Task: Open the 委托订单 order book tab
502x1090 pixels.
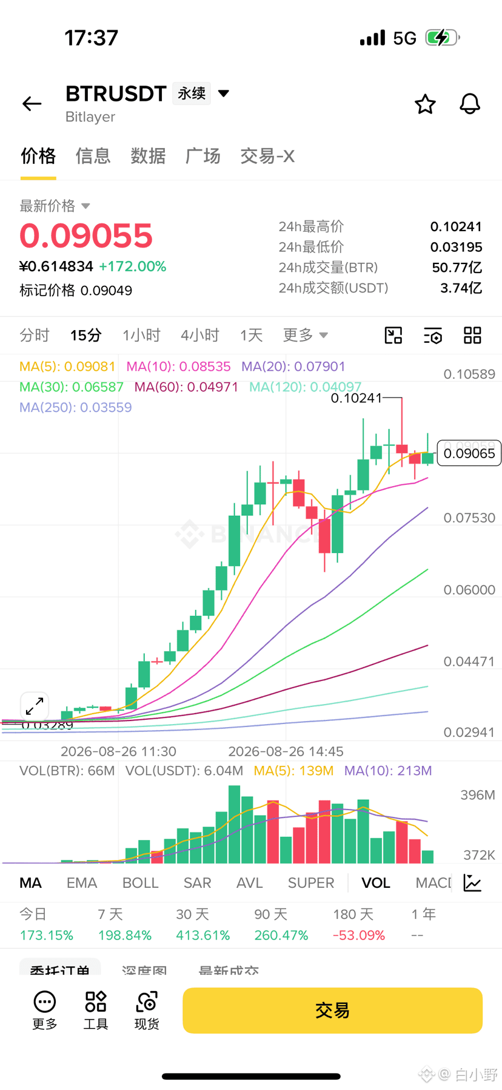Action: pos(60,967)
